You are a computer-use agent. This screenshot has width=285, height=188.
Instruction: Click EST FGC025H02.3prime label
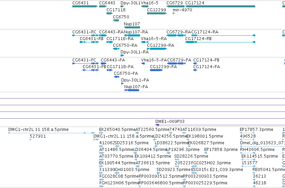click(211, 163)
